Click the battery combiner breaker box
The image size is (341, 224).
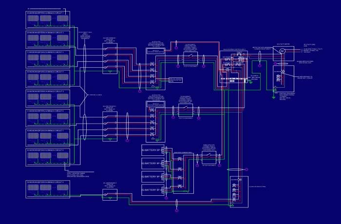tap(181, 167)
